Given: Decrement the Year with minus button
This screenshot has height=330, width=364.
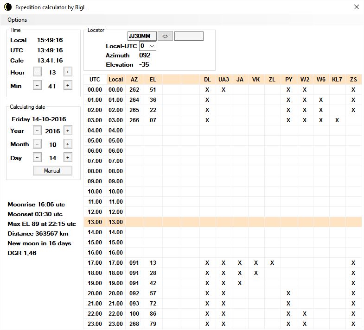Looking at the screenshot, I should point(37,131).
